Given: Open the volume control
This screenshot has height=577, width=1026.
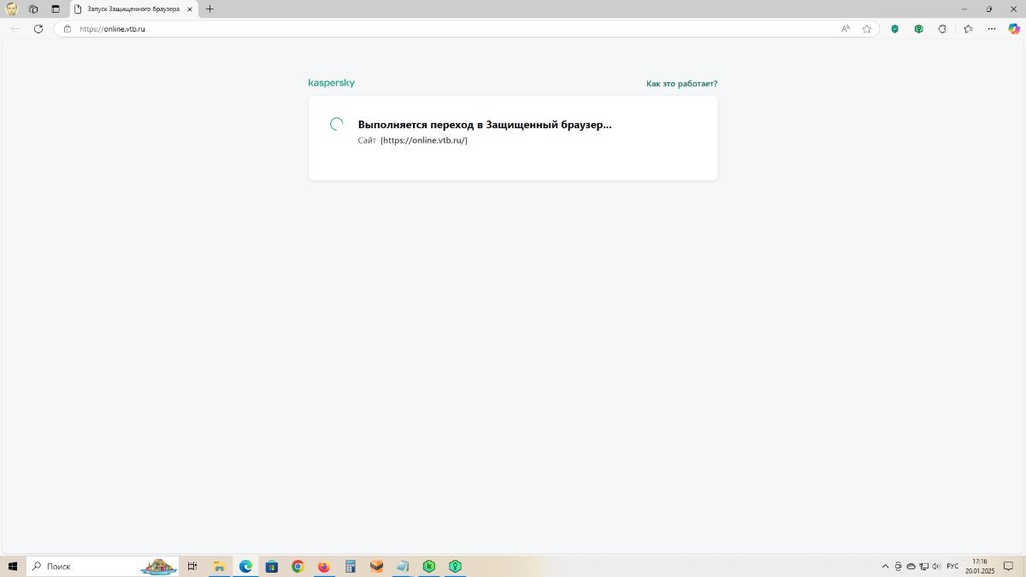Looking at the screenshot, I should pyautogui.click(x=936, y=567).
